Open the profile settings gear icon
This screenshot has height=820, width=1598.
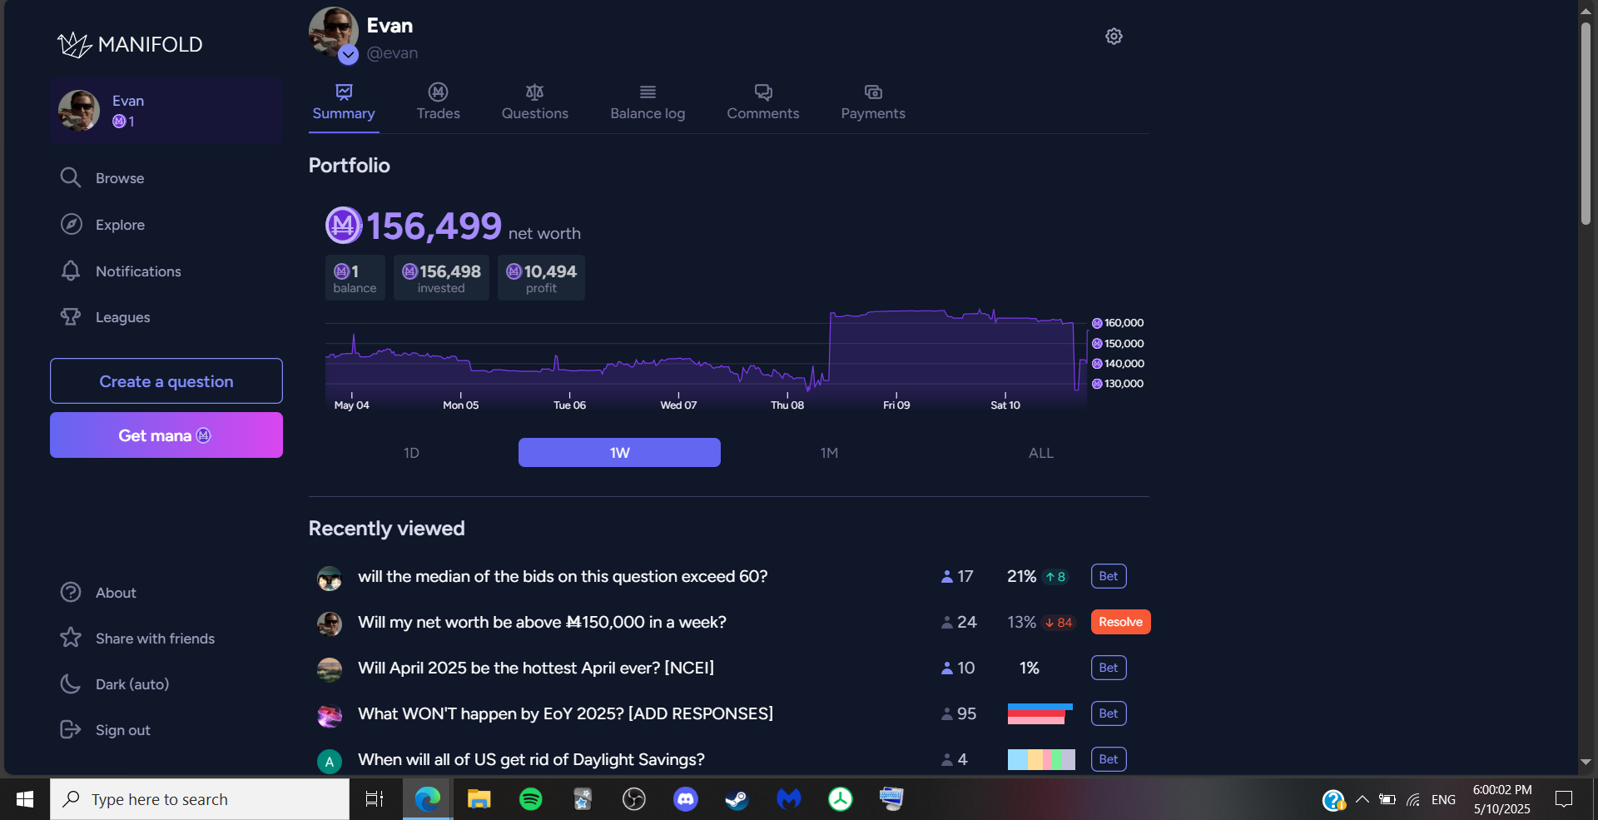(x=1114, y=37)
